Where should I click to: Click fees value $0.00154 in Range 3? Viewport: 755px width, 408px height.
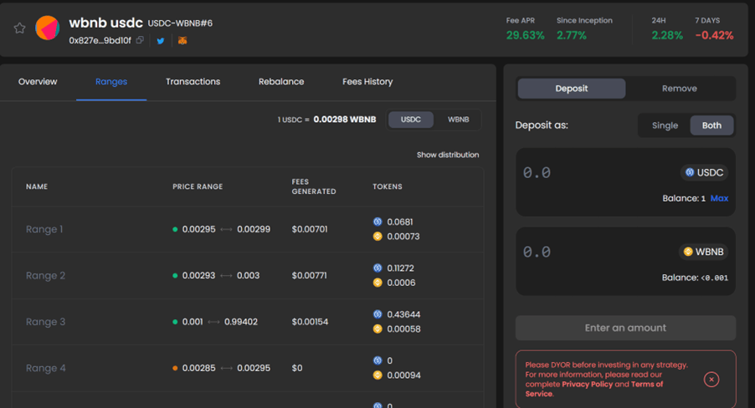pos(310,322)
